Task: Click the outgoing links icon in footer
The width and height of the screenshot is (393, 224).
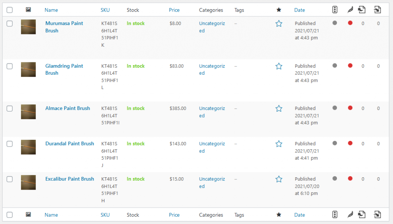Action: (x=362, y=214)
